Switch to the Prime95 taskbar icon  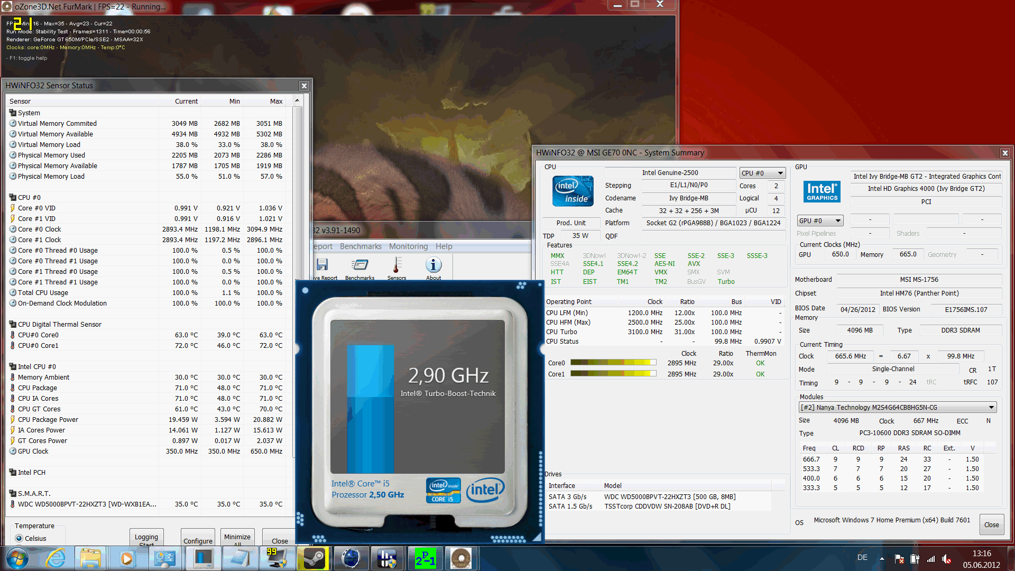[425, 558]
